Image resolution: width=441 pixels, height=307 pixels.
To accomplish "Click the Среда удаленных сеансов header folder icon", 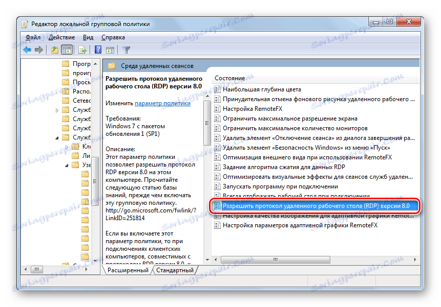I will (x=112, y=66).
